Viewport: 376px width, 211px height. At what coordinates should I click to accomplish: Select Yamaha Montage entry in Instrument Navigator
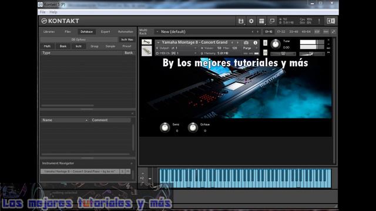coord(80,171)
